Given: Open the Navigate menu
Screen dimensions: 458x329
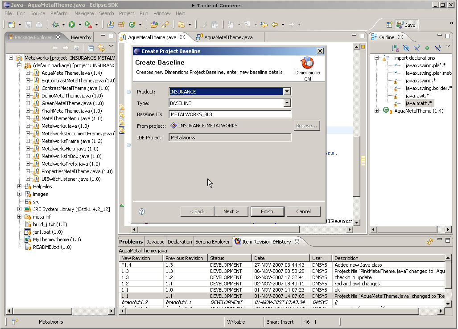Looking at the screenshot, I should pos(84,13).
